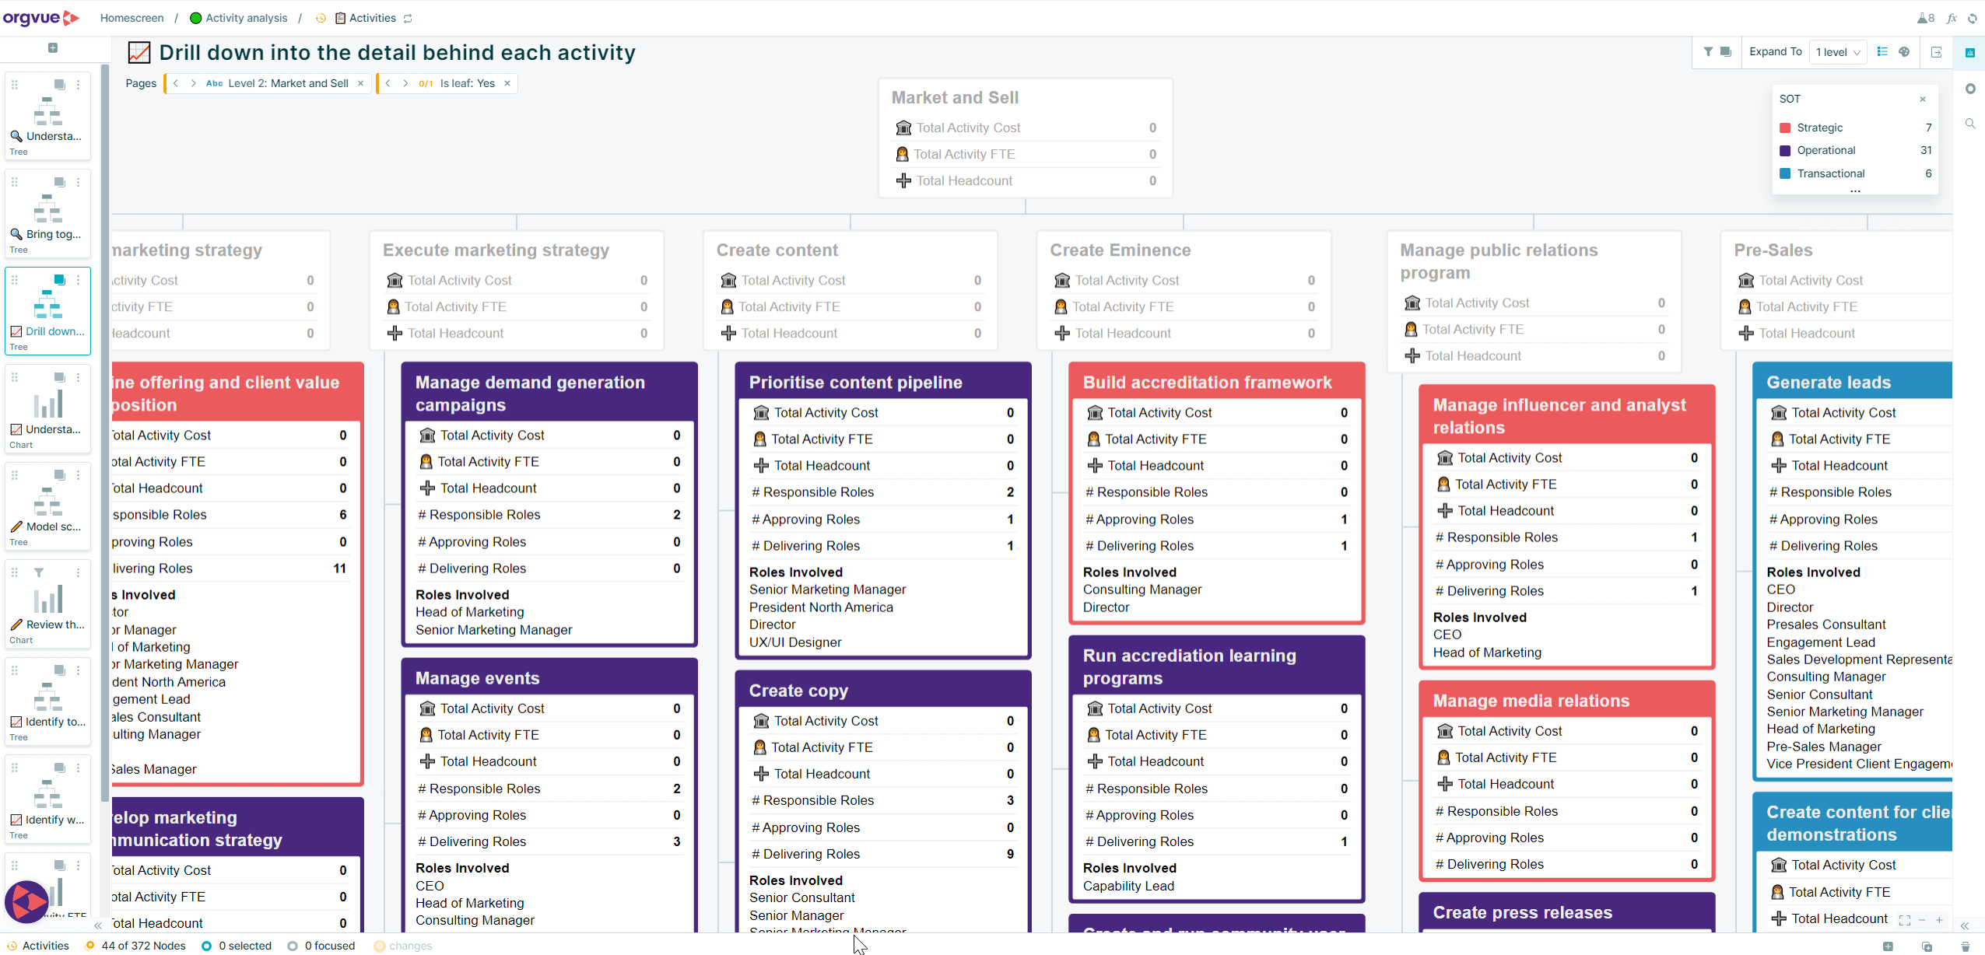Click the copy icon in status bar

(x=1927, y=946)
